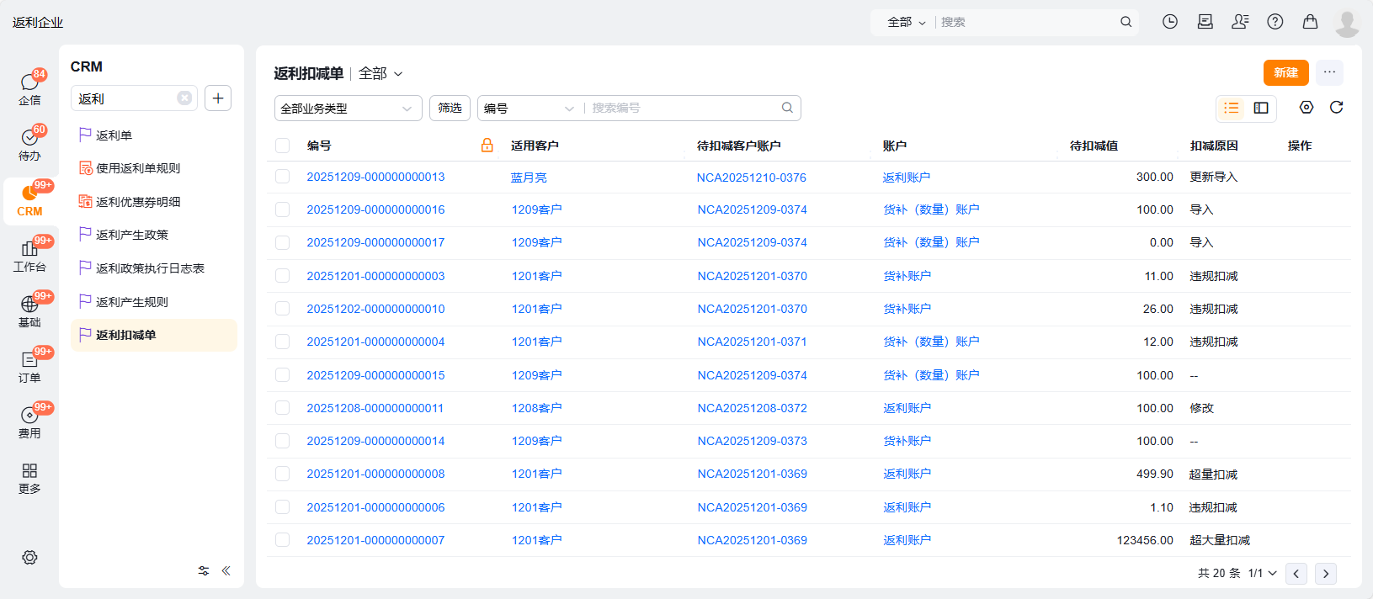Open the 使用返利单规则 menu item
1373x599 pixels.
click(x=154, y=168)
